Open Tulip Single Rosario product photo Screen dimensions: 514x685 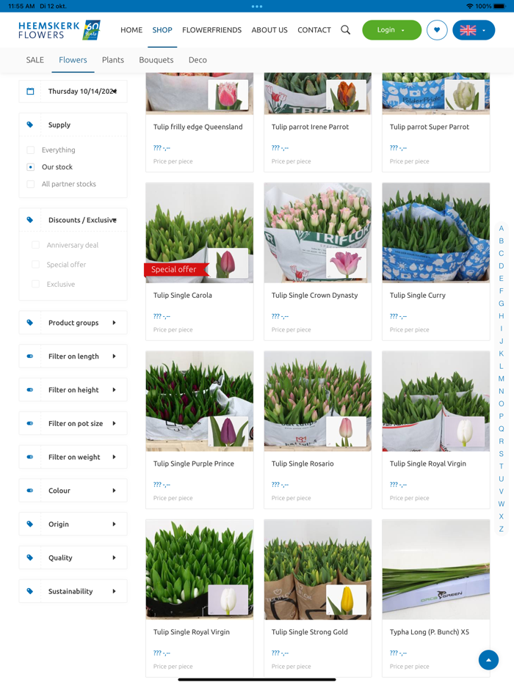(318, 401)
